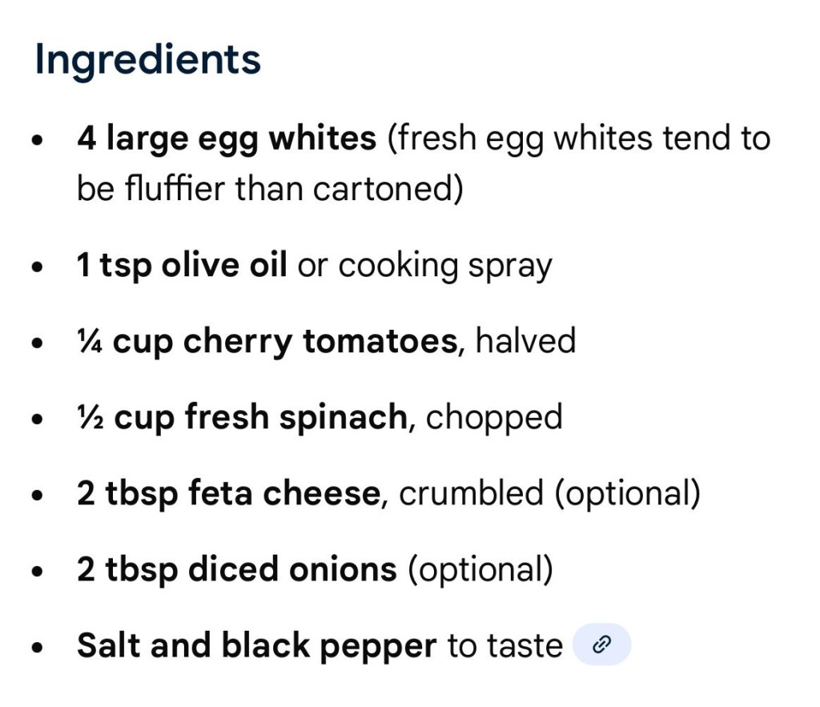Click "crumbled (optional)" after feta cheese
Image resolution: width=820 pixels, height=707 pixels.
pos(549,494)
